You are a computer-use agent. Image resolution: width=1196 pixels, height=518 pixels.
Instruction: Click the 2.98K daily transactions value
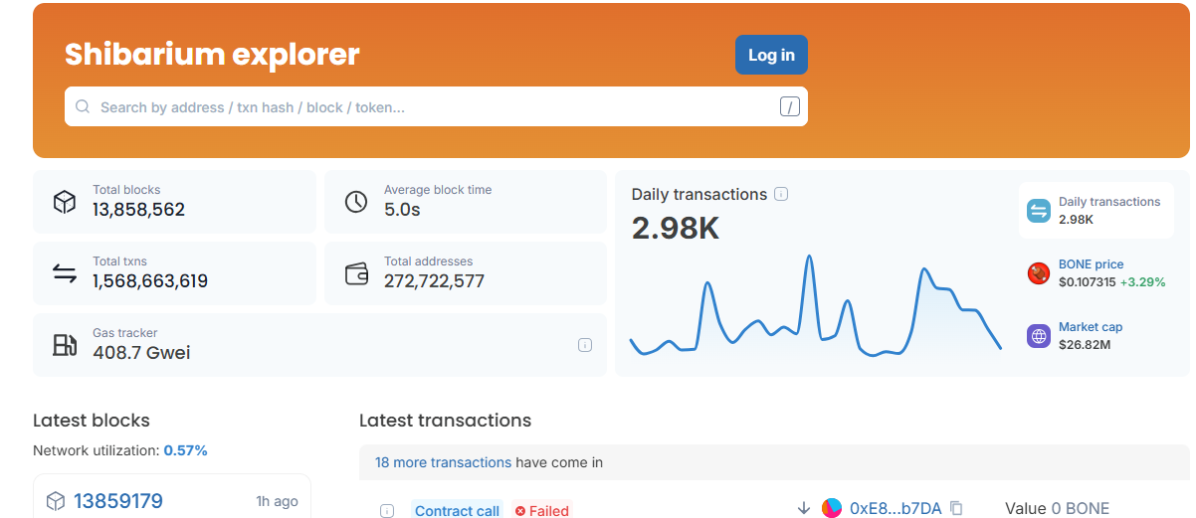pos(676,228)
